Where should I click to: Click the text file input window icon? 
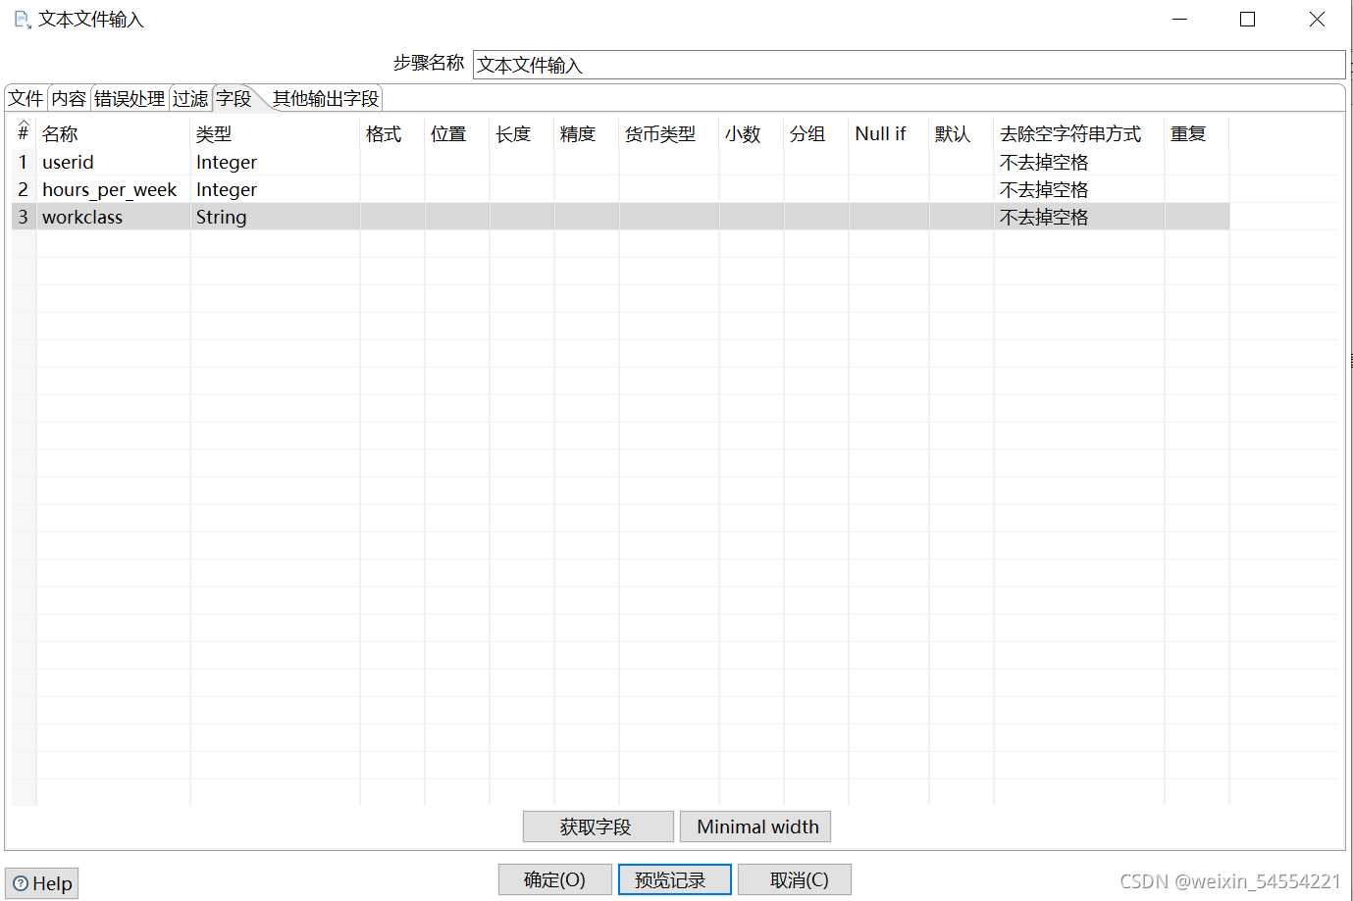pyautogui.click(x=22, y=20)
